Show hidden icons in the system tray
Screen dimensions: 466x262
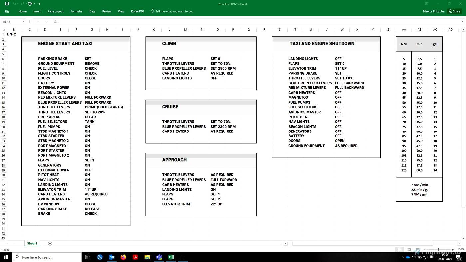click(x=402, y=257)
